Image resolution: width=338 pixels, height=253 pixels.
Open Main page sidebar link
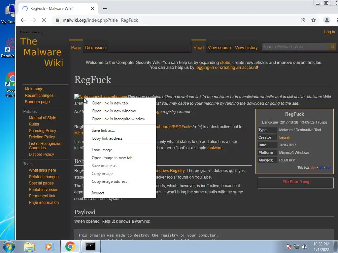[x=34, y=89]
